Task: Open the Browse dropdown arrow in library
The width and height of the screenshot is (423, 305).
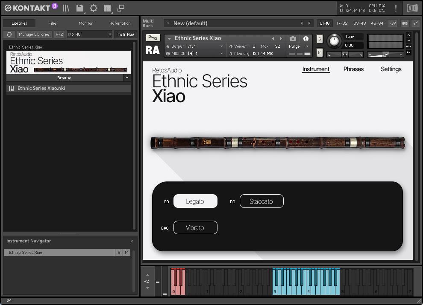Action: 127,78
